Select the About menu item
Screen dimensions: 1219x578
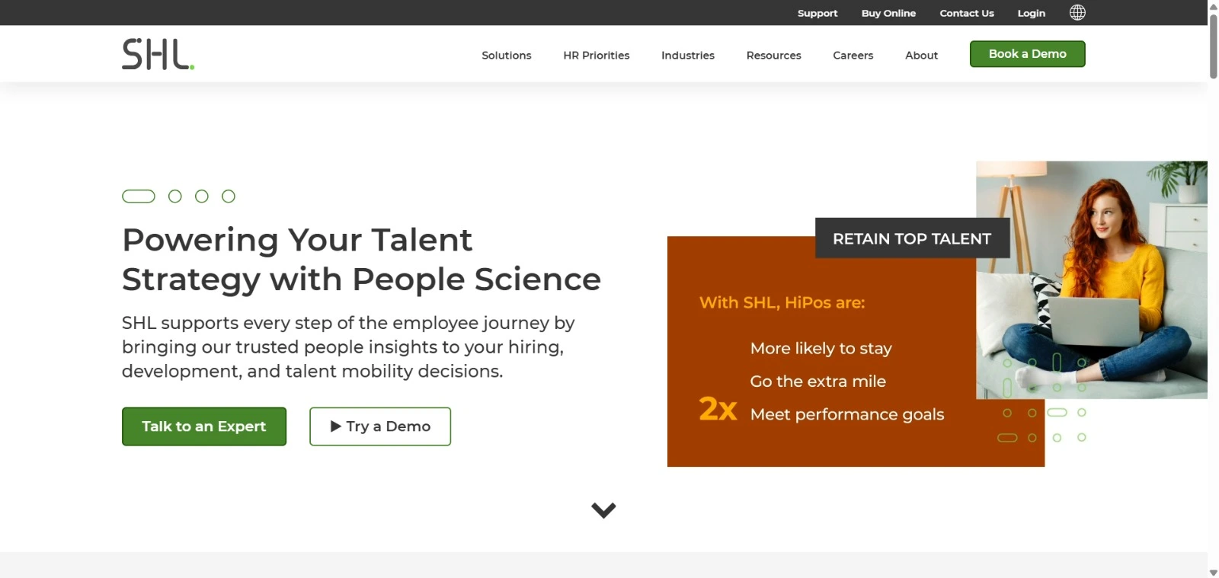pyautogui.click(x=921, y=55)
